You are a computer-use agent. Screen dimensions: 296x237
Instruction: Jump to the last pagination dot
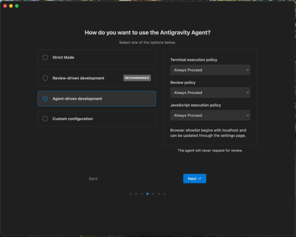(x=164, y=194)
